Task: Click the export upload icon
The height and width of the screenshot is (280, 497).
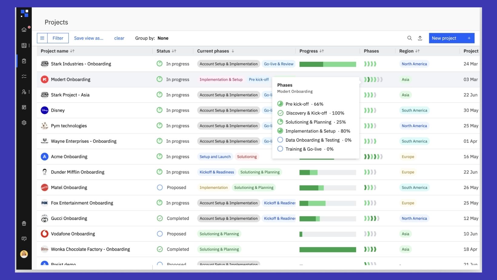Action: click(420, 38)
